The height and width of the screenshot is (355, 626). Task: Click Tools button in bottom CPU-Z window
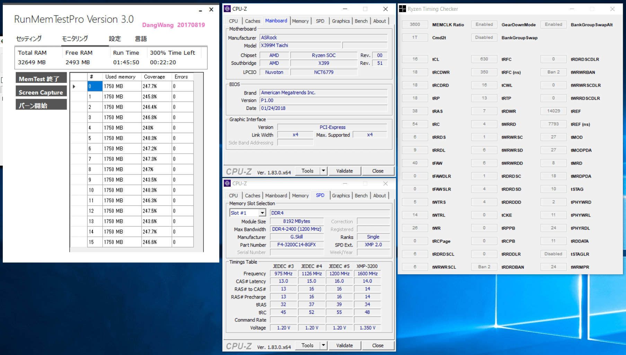point(308,345)
